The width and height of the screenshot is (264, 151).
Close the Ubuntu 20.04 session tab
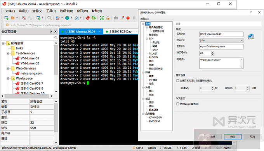tap(100, 31)
